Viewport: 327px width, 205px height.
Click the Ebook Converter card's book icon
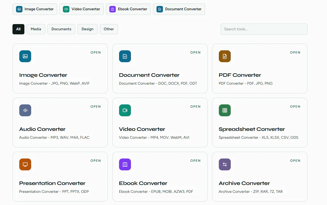pyautogui.click(x=125, y=164)
